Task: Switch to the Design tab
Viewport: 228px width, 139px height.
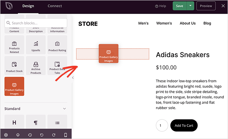Action: [28, 6]
